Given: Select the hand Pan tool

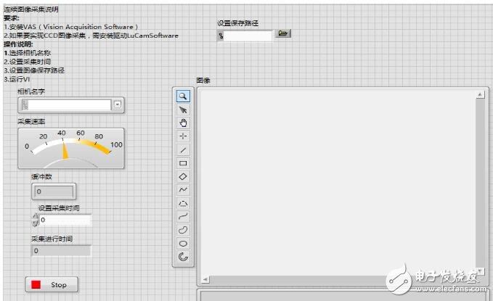Looking at the screenshot, I should pyautogui.click(x=183, y=123).
